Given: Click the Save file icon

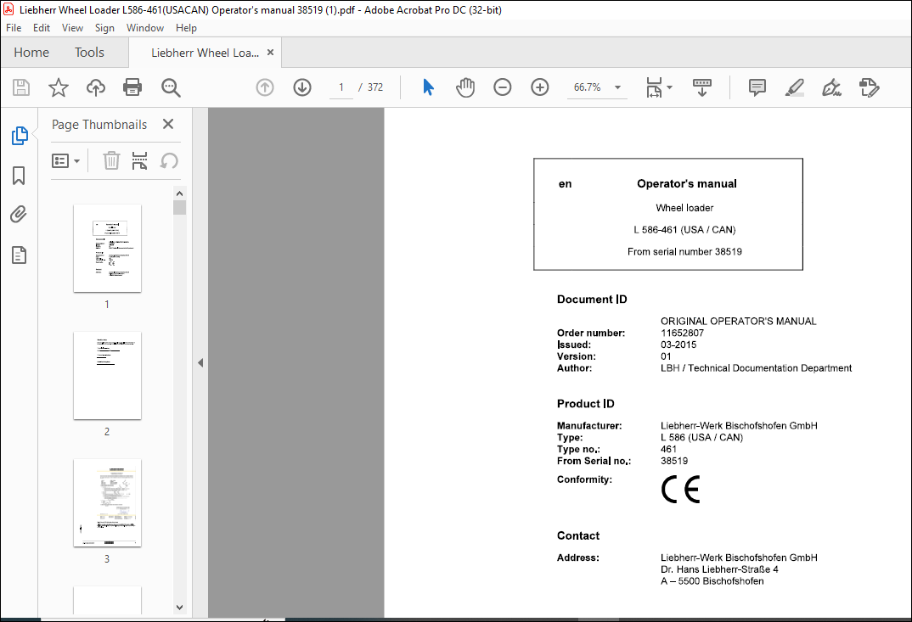Looking at the screenshot, I should tap(21, 87).
